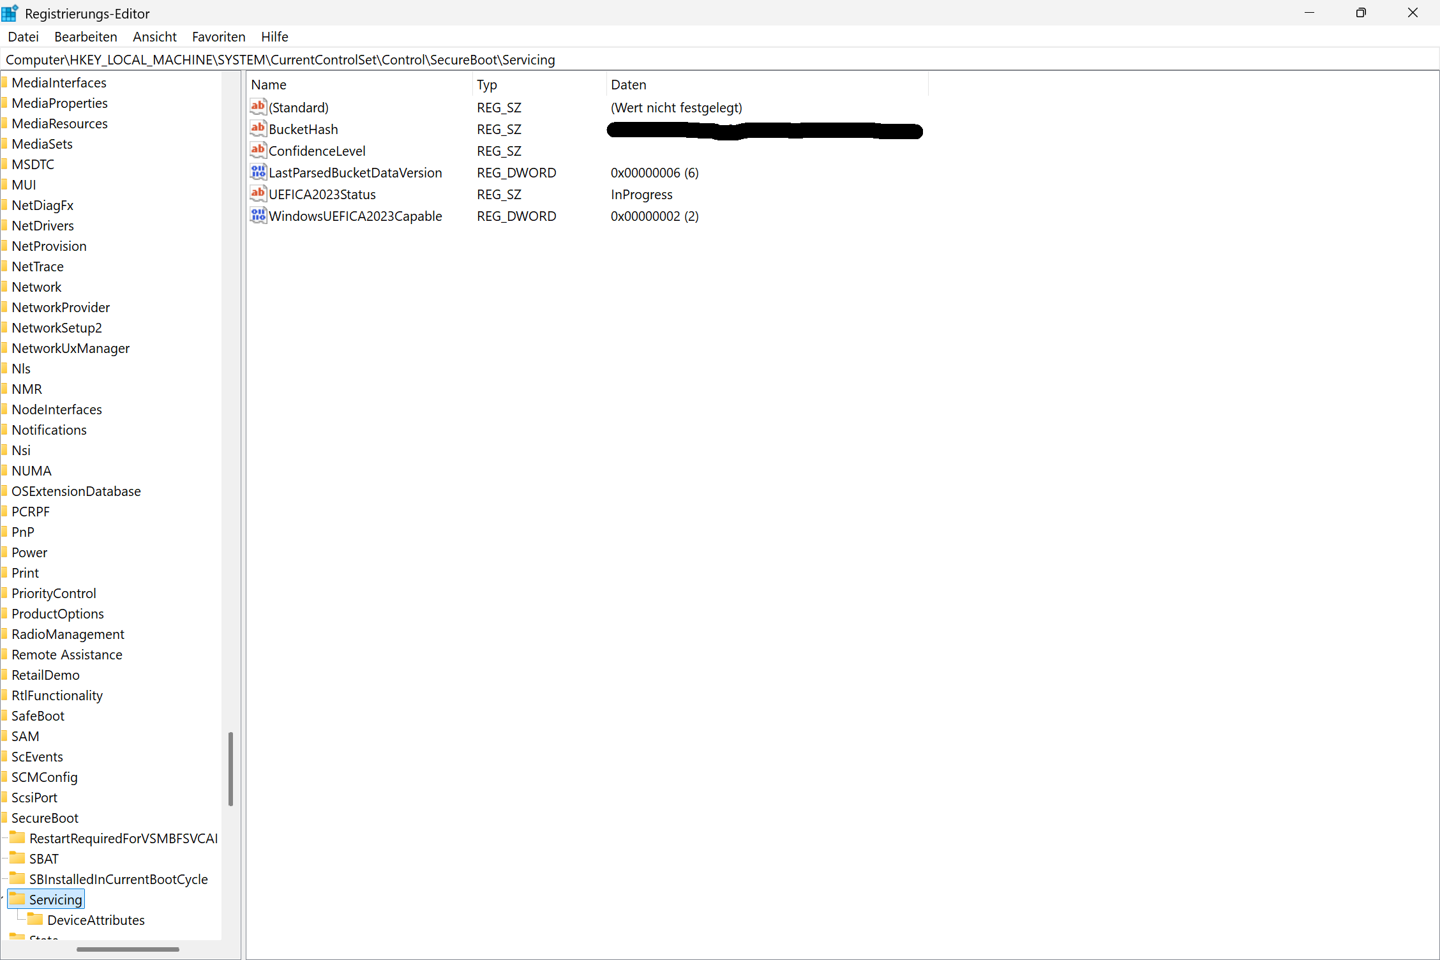Click the BucketHash string value icon
1440x960 pixels.
(x=258, y=129)
